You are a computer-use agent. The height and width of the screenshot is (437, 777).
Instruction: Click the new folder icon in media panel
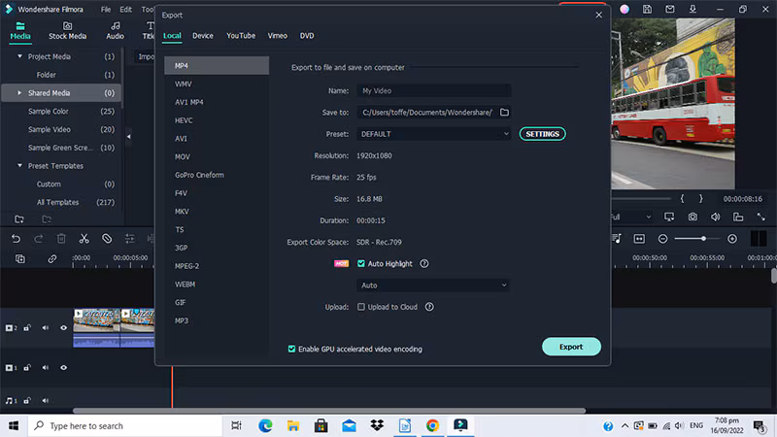click(19, 219)
